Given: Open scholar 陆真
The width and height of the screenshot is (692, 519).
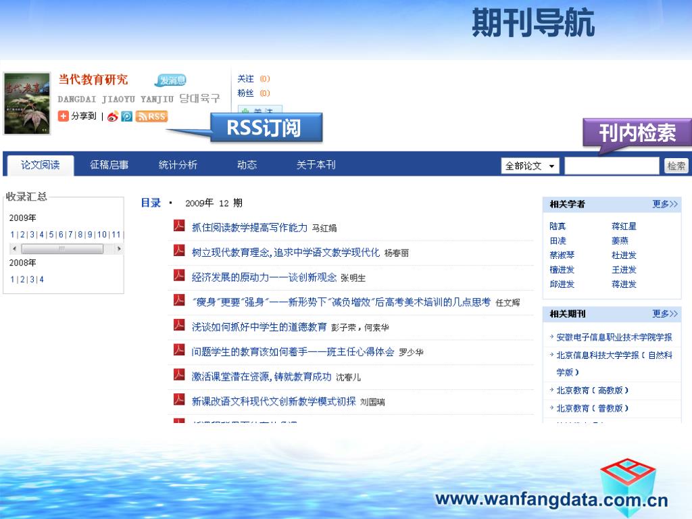Looking at the screenshot, I should pyautogui.click(x=558, y=226).
